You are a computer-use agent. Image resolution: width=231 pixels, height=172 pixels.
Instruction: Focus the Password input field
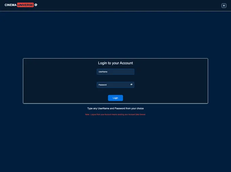tap(113, 85)
